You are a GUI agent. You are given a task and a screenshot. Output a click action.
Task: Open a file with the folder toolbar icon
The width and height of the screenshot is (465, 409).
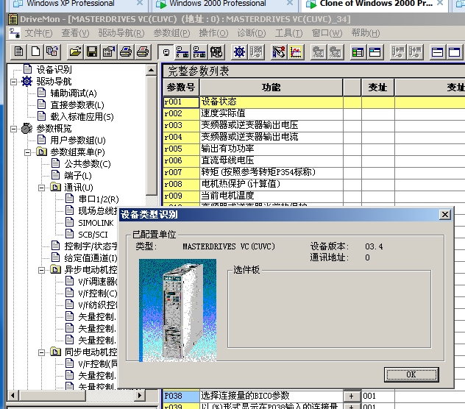[75, 52]
